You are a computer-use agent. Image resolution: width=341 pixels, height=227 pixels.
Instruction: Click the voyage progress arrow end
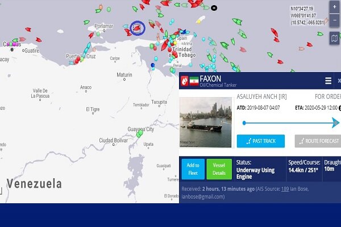pyautogui.click(x=336, y=123)
